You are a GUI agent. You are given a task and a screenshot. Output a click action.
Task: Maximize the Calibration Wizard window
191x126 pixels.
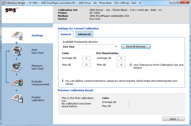(177, 2)
